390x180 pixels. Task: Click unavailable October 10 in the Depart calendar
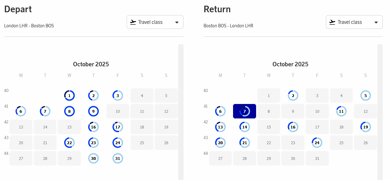[x=118, y=111]
